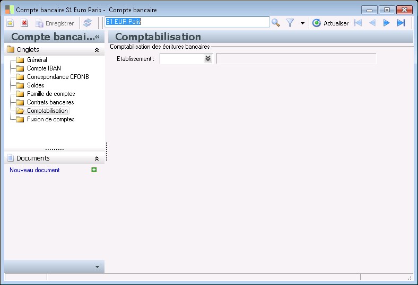Click the vertical panel splitter grip
418x285 pixels.
click(107, 152)
